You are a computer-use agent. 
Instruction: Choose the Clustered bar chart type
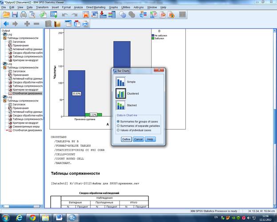120,93
